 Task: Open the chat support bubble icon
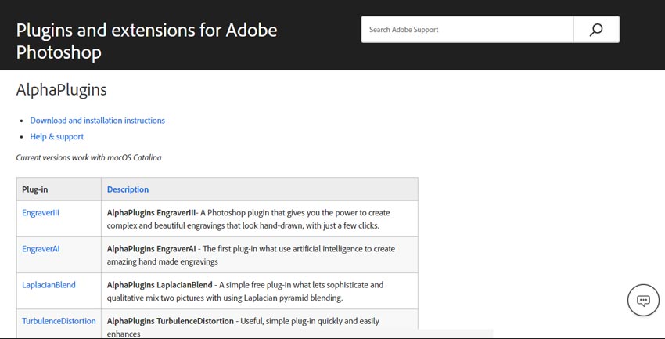[x=643, y=301]
